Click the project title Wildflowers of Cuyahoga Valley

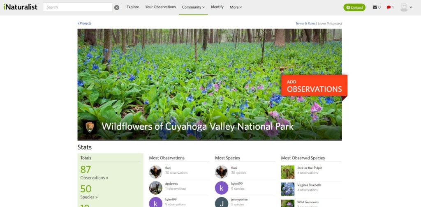coord(198,126)
